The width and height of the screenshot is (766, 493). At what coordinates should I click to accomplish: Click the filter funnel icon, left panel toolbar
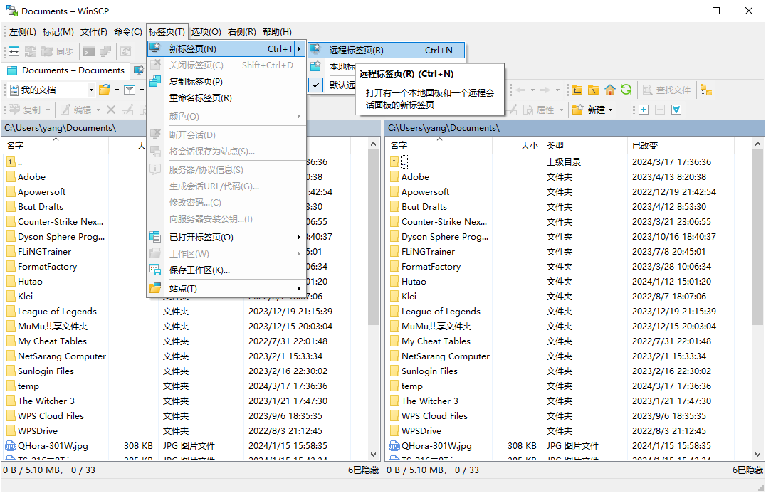tap(130, 90)
